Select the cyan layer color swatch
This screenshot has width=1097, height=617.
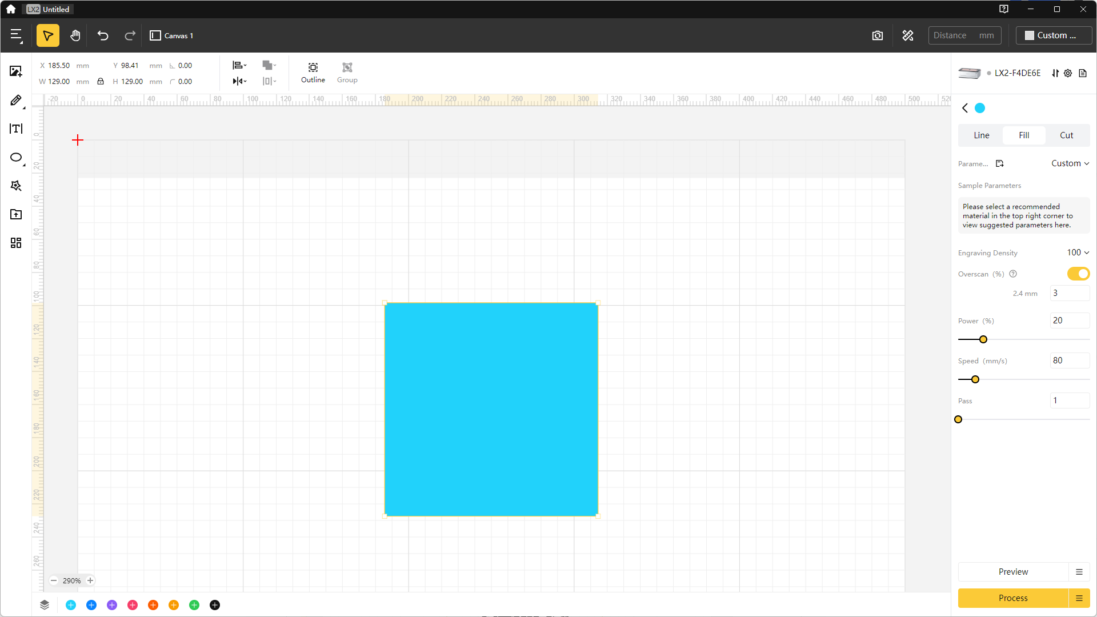[x=71, y=605]
